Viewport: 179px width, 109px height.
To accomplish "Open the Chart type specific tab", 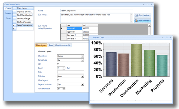I will coord(63,45).
